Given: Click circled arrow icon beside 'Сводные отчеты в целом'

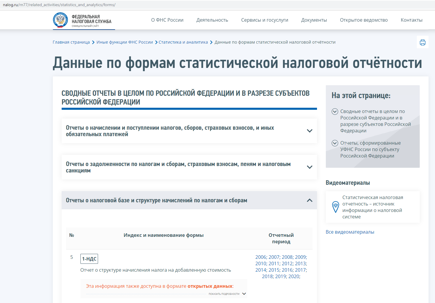Looking at the screenshot, I should click(x=335, y=112).
